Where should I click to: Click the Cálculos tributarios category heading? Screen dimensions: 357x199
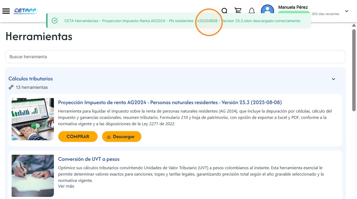coord(31,79)
